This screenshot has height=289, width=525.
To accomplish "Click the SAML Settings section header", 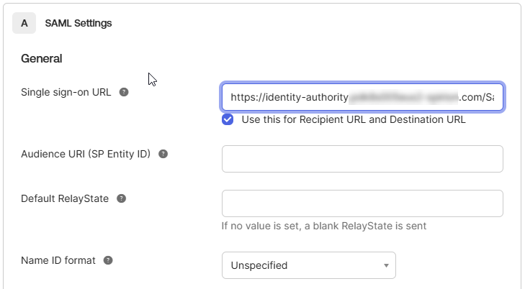I will 78,23.
